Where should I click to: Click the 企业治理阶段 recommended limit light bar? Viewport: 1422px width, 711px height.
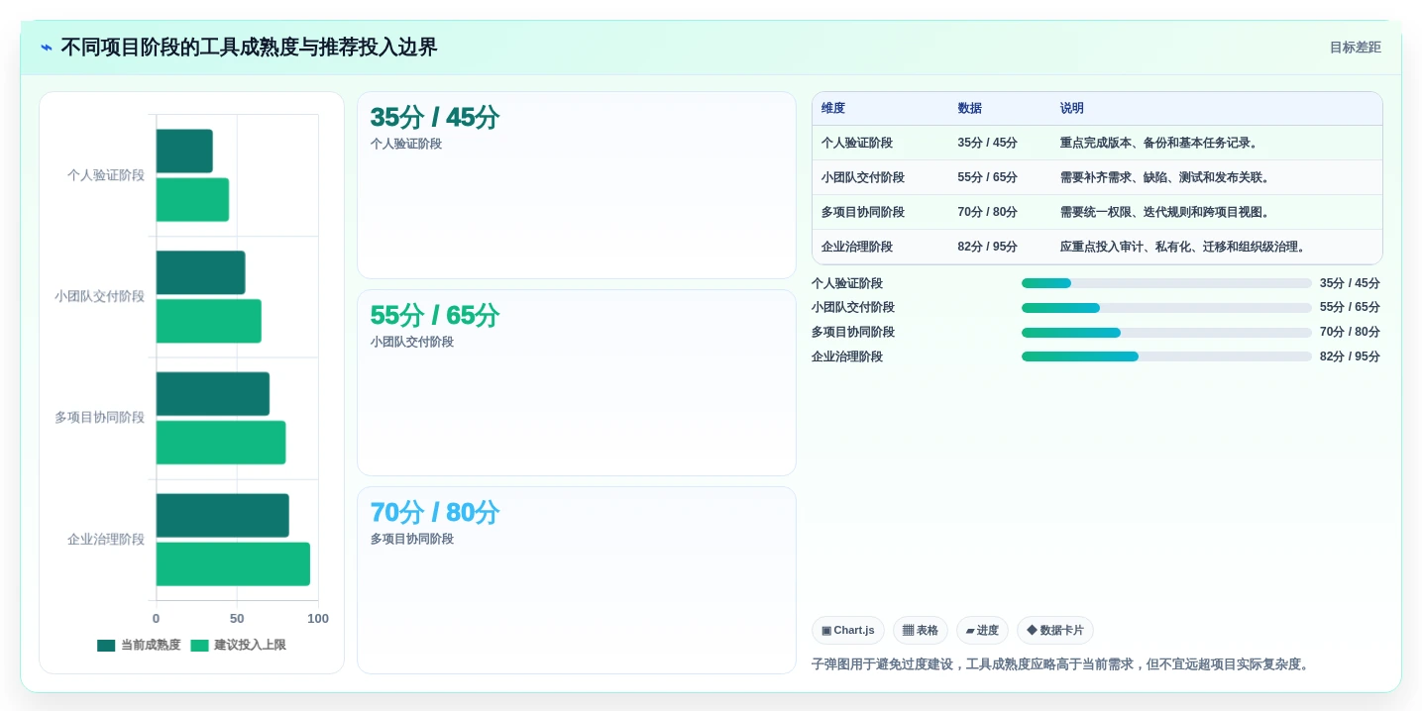coord(233,564)
